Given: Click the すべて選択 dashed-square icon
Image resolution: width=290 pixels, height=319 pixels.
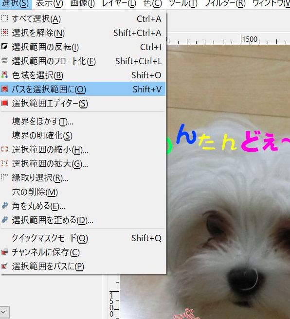Looking at the screenshot, I should [x=4, y=18].
